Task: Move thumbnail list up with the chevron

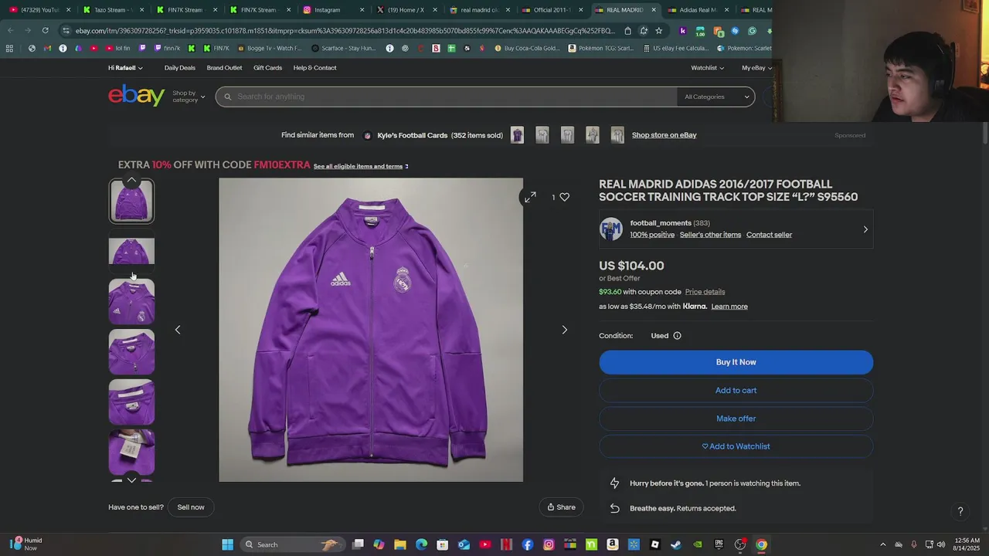Action: 131,180
